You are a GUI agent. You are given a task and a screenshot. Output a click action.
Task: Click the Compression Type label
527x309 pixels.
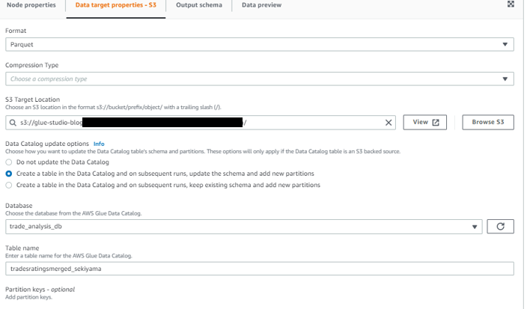[x=32, y=65]
